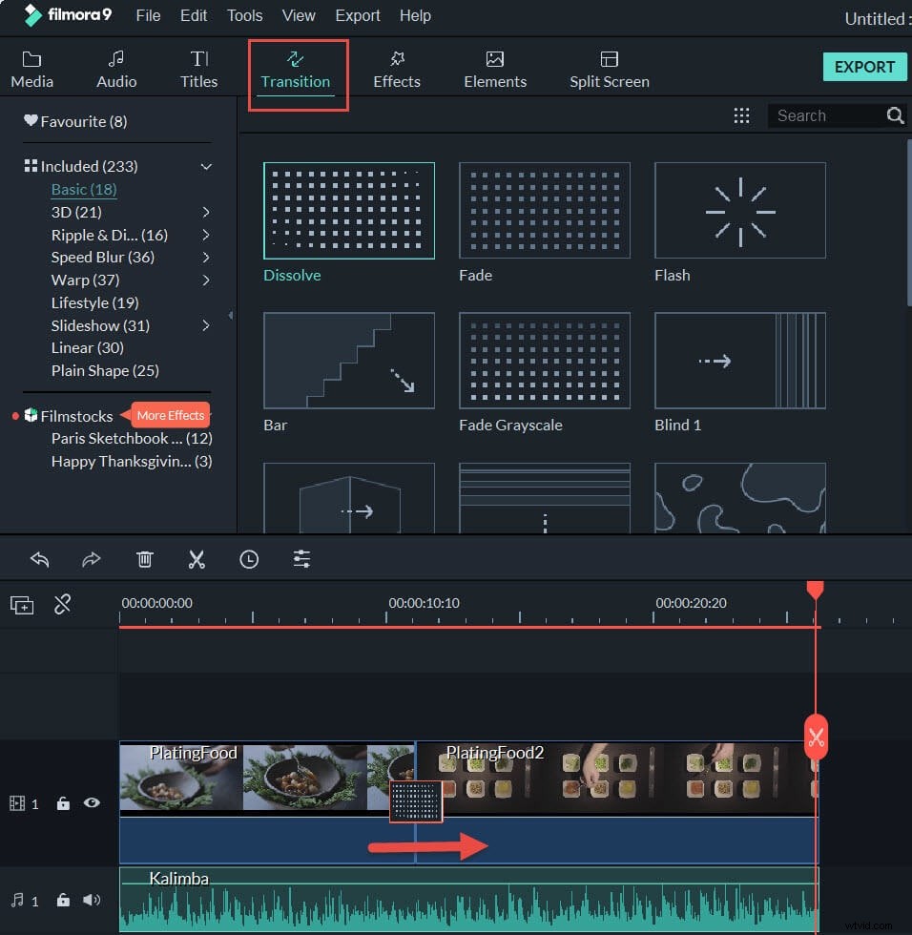Switch to the Effects tab
This screenshot has width=912, height=935.
[397, 67]
